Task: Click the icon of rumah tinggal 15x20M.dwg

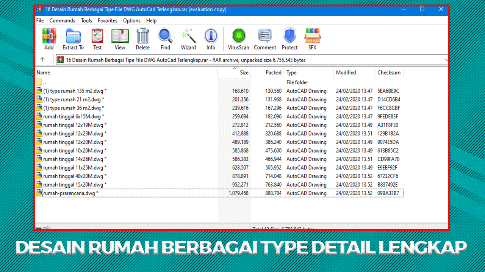Action: point(39,184)
